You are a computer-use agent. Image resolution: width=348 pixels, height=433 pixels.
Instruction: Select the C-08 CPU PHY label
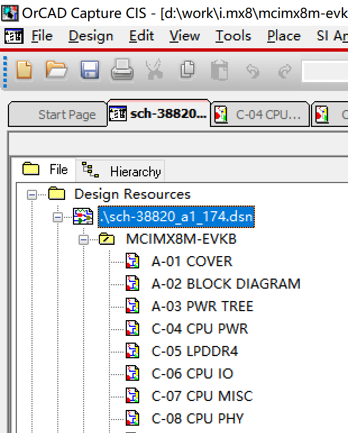198,418
